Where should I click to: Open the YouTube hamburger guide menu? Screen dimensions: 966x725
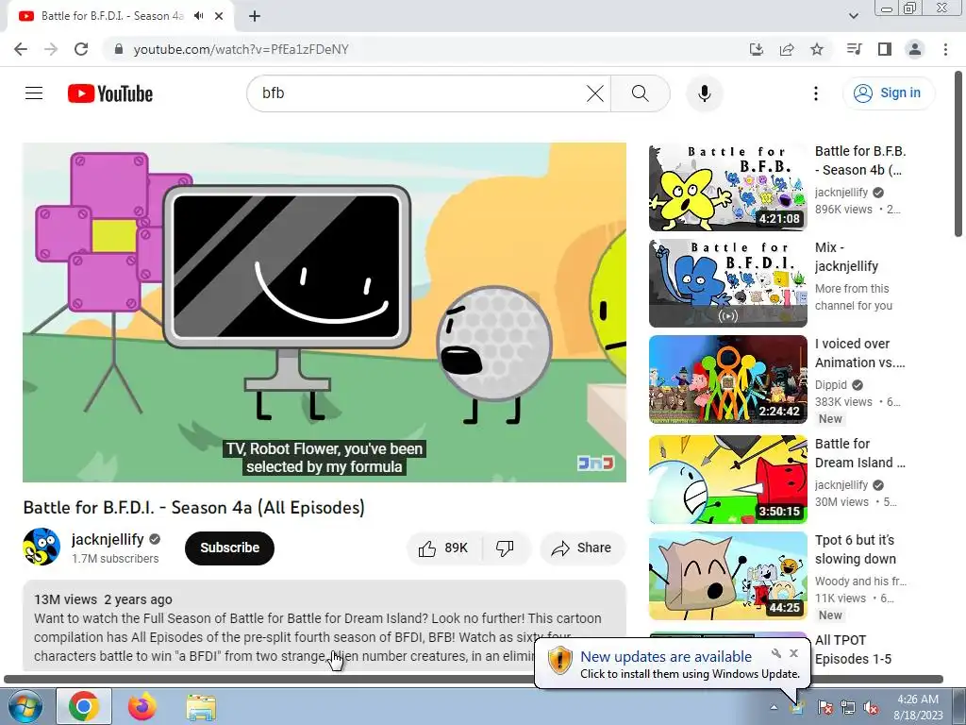34,93
